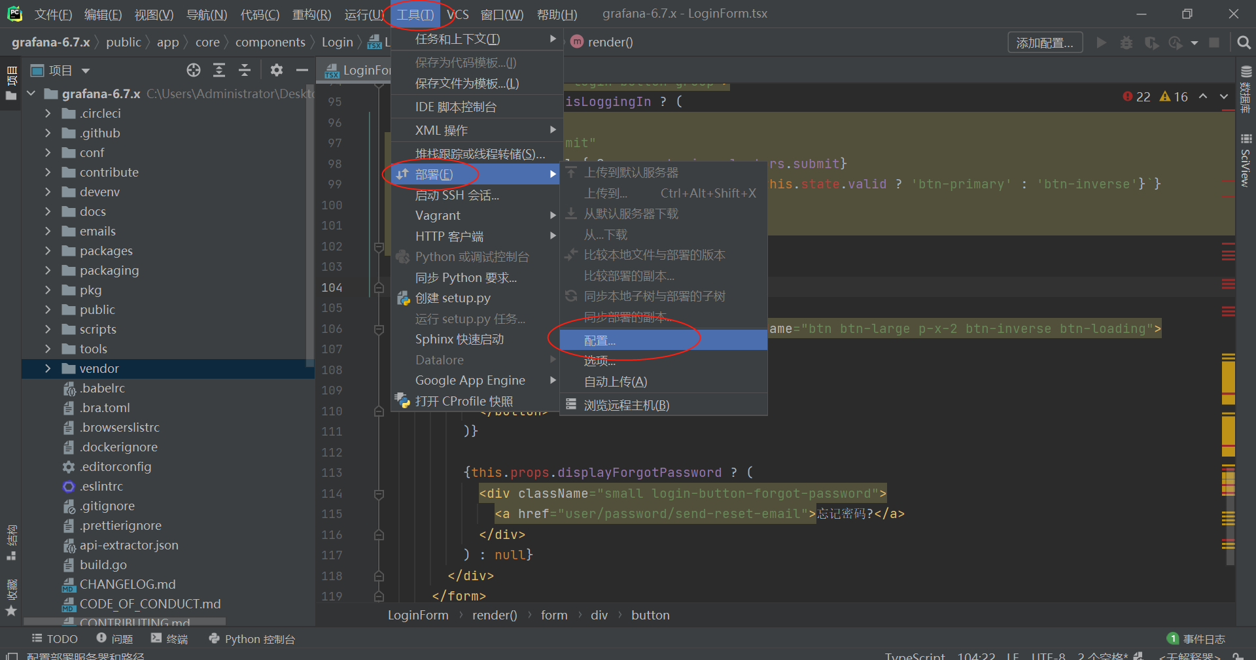Click form breadcrumb at editor bottom

[x=554, y=615]
